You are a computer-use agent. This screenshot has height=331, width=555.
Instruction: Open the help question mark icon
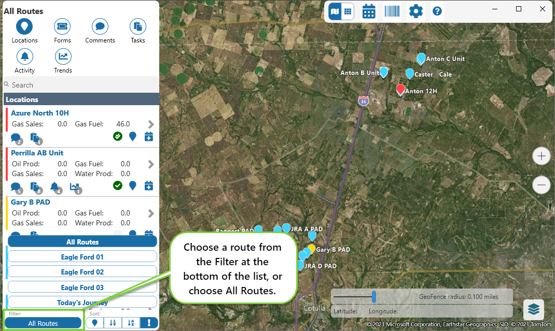tap(437, 11)
